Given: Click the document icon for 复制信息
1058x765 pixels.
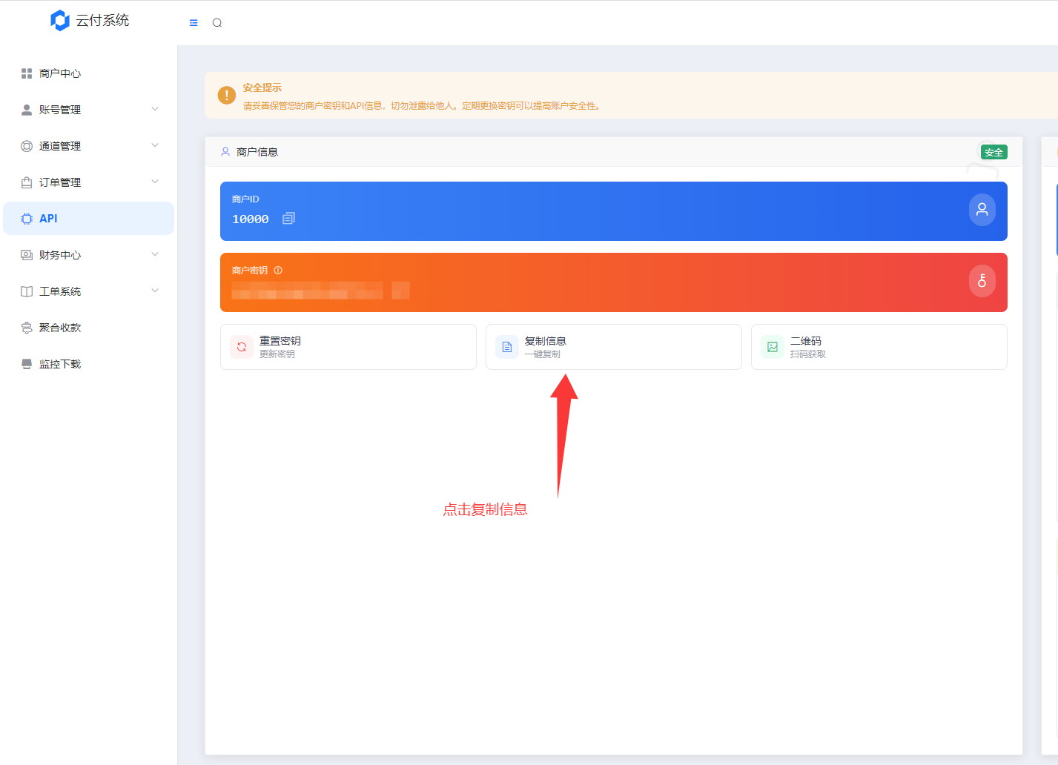Looking at the screenshot, I should click(507, 347).
